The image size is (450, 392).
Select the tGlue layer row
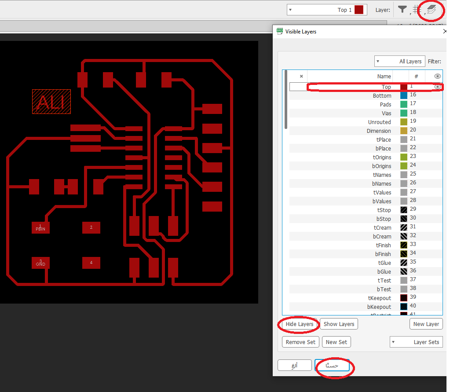point(366,263)
